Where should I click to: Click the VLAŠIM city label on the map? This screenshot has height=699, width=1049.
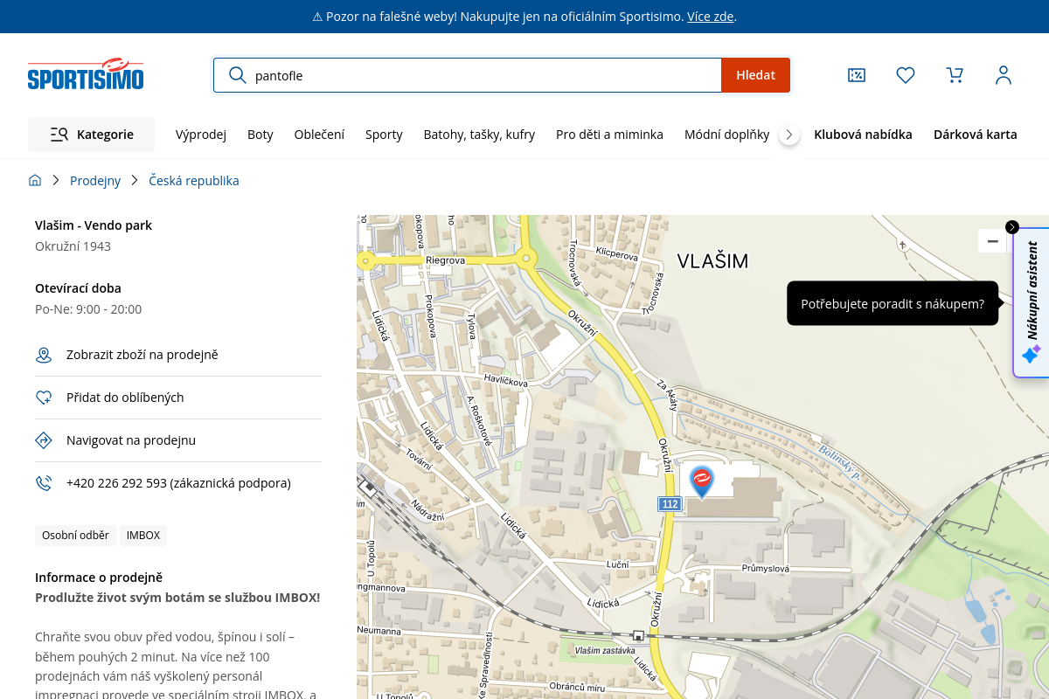point(712,260)
